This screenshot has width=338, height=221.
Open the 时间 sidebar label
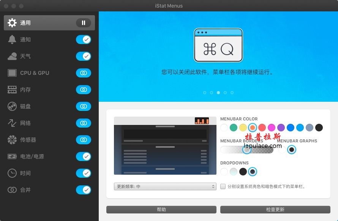pos(25,173)
